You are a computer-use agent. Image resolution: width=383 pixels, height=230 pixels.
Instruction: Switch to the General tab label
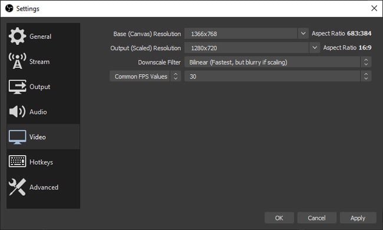40,37
